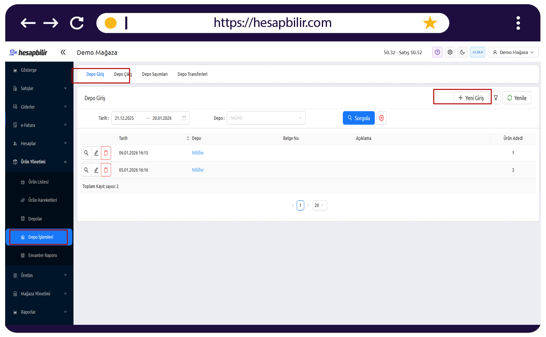Open the help question mark icon
546x337 pixels.
point(437,52)
